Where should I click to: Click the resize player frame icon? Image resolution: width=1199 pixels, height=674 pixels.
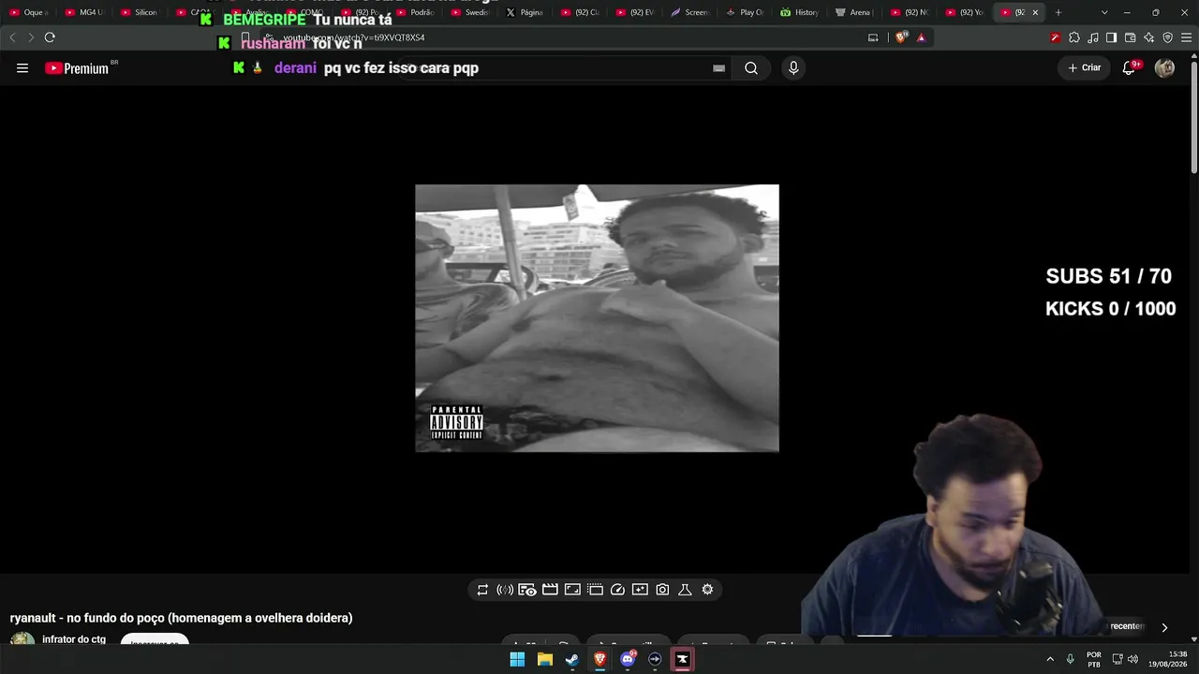[572, 590]
